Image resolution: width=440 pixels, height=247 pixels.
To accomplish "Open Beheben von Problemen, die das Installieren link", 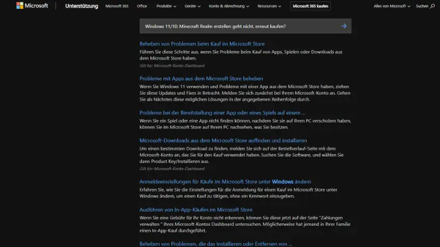I will click(x=215, y=243).
